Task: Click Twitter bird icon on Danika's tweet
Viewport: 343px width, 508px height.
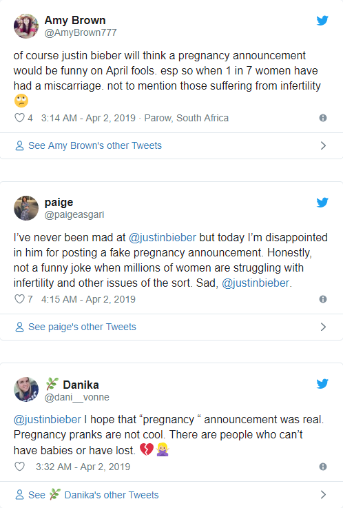Action: coord(322,384)
